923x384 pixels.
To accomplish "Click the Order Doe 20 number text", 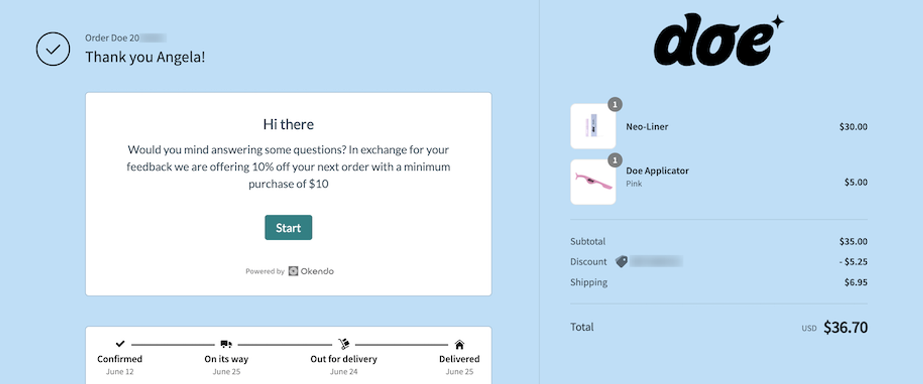I will click(x=112, y=38).
